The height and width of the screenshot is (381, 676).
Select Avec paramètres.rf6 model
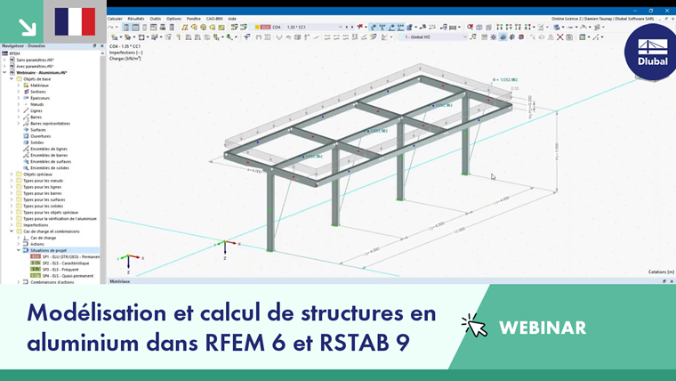pos(35,67)
